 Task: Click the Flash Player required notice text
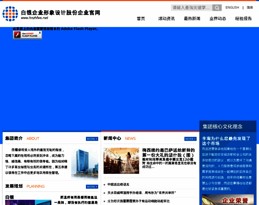point(56,29)
